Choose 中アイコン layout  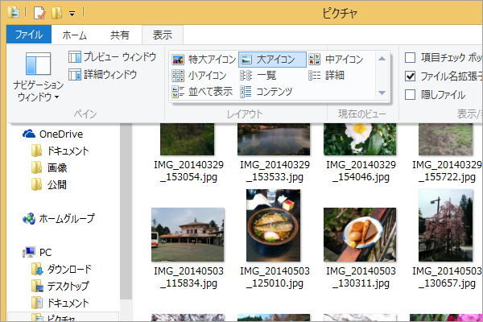[336, 59]
